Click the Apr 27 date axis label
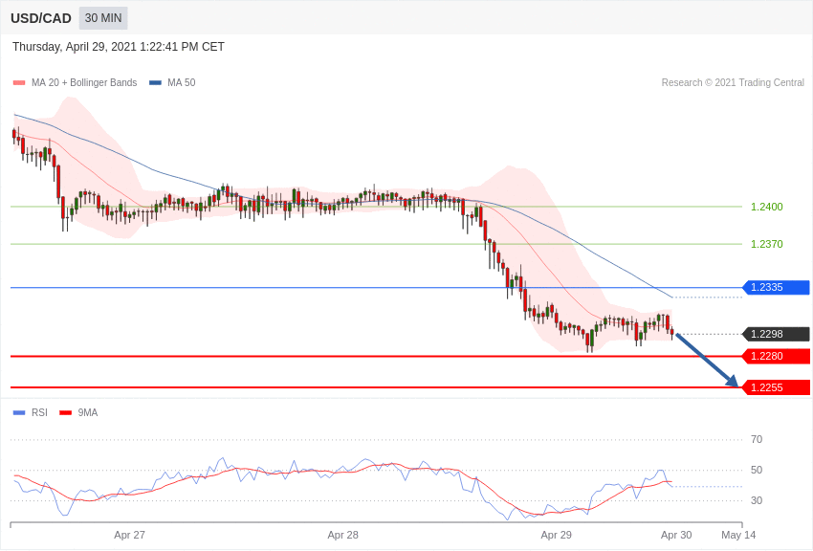 point(130,535)
